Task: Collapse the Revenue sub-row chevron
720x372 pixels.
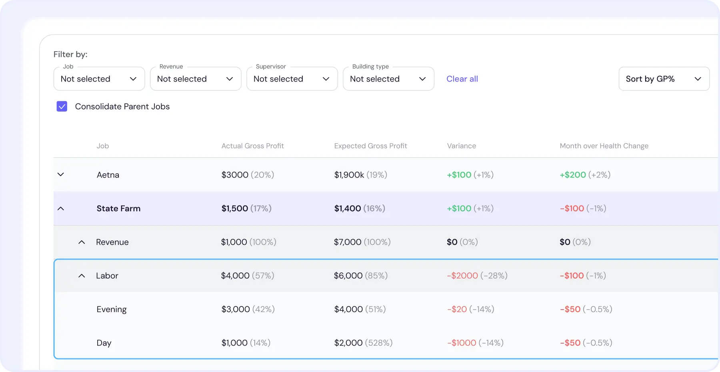Action: [82, 242]
